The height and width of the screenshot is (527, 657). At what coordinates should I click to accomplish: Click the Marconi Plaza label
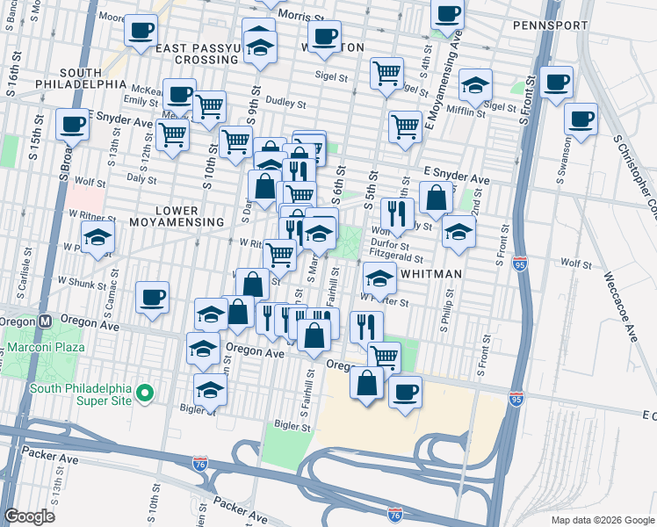(46, 347)
